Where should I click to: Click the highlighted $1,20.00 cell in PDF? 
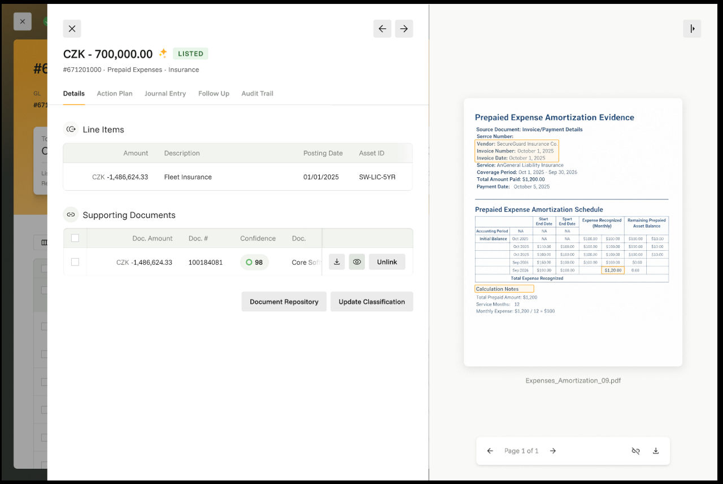point(613,270)
